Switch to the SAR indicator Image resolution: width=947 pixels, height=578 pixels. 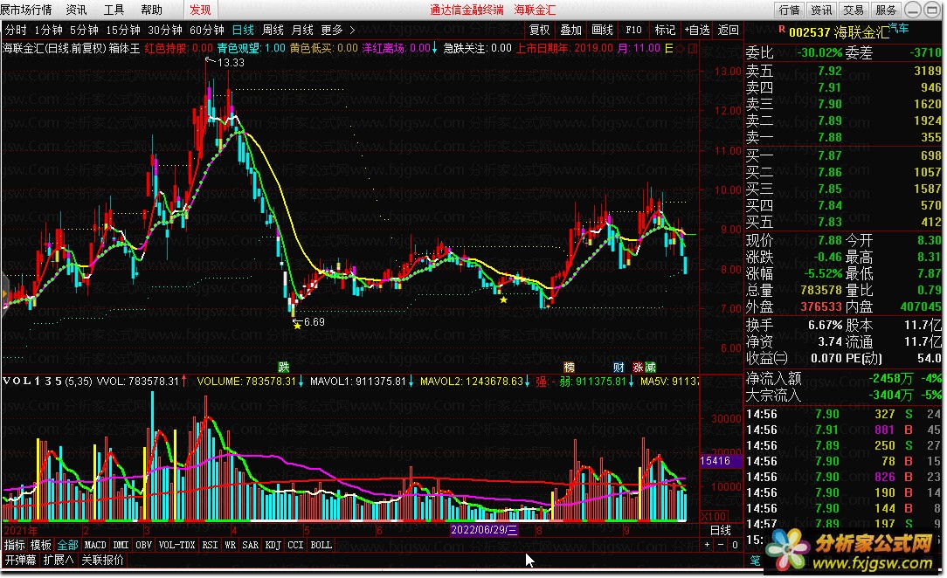(250, 545)
